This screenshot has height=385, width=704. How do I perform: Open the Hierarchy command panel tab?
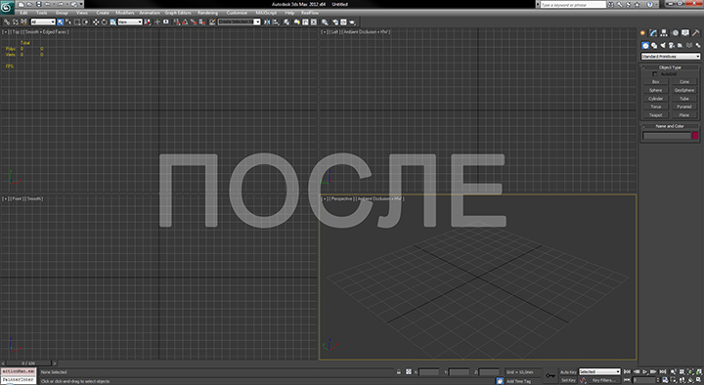[664, 33]
